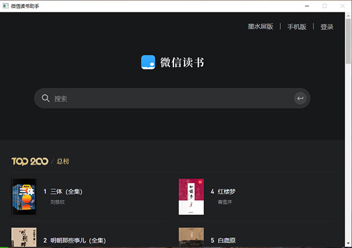
Task: Submit search with the enter arrow button
Action: 300,98
